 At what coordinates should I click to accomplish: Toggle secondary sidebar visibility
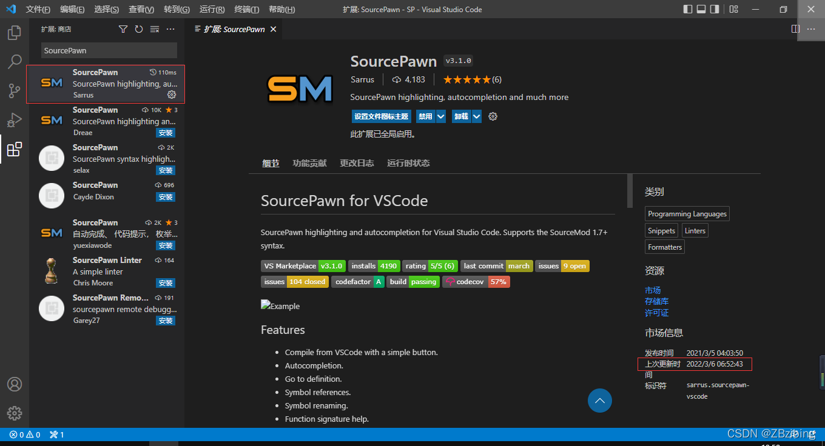click(716, 9)
